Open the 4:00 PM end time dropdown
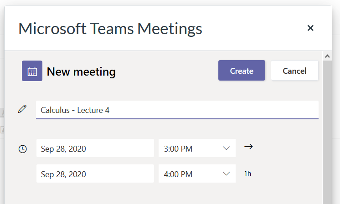Screen dimensions: 340x204 click(x=197, y=173)
